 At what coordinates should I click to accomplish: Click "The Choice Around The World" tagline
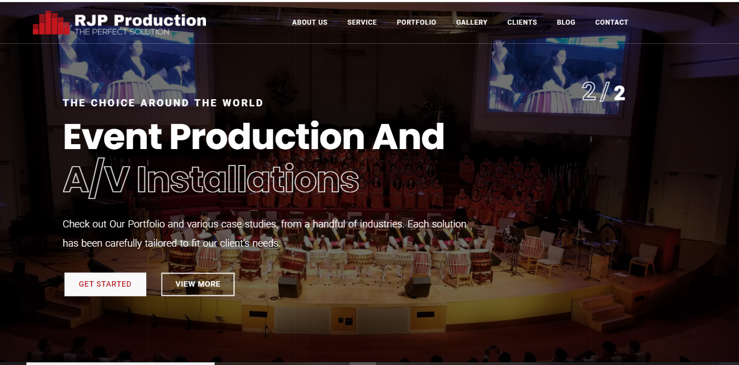click(x=163, y=103)
